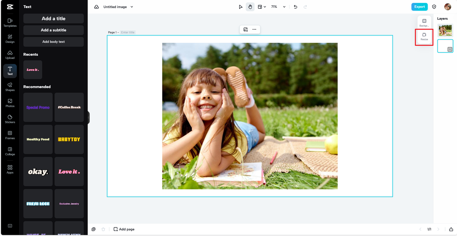
Task: Go to the previous page arrow
Action: tap(420, 229)
